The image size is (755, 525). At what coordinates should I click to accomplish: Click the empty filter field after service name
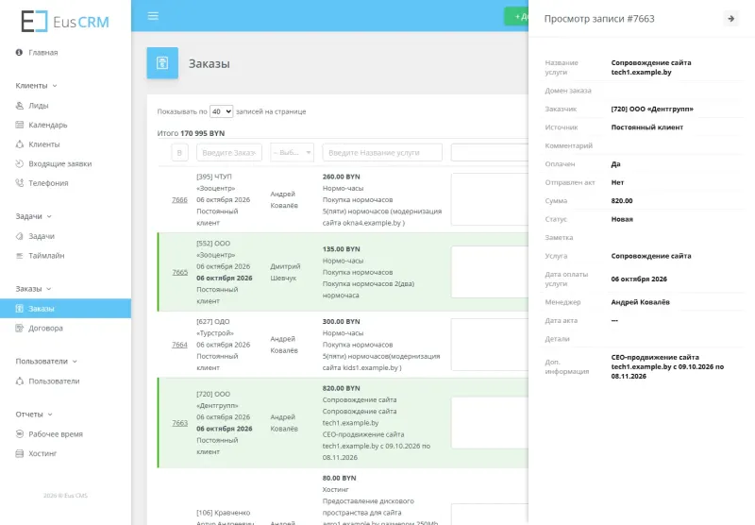(490, 153)
